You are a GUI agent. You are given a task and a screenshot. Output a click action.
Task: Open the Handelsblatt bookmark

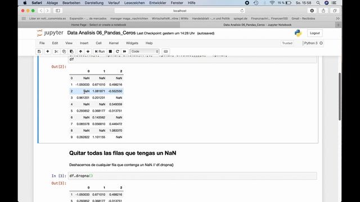point(211,19)
